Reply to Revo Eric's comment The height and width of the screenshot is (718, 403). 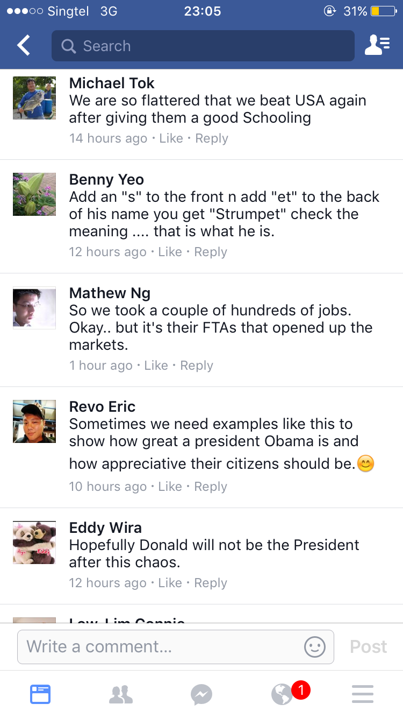click(x=211, y=487)
